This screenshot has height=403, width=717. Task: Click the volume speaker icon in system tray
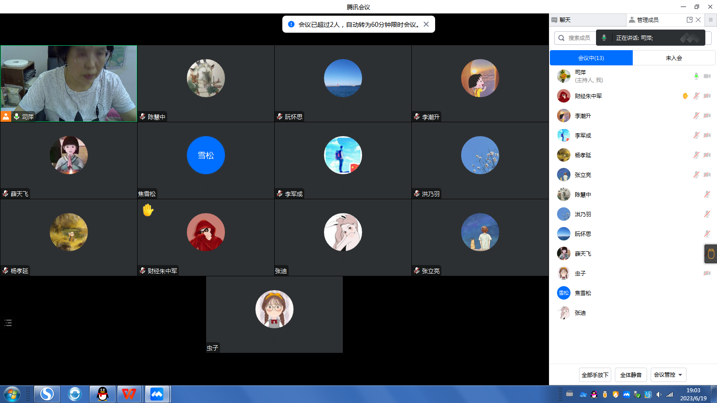pos(658,394)
